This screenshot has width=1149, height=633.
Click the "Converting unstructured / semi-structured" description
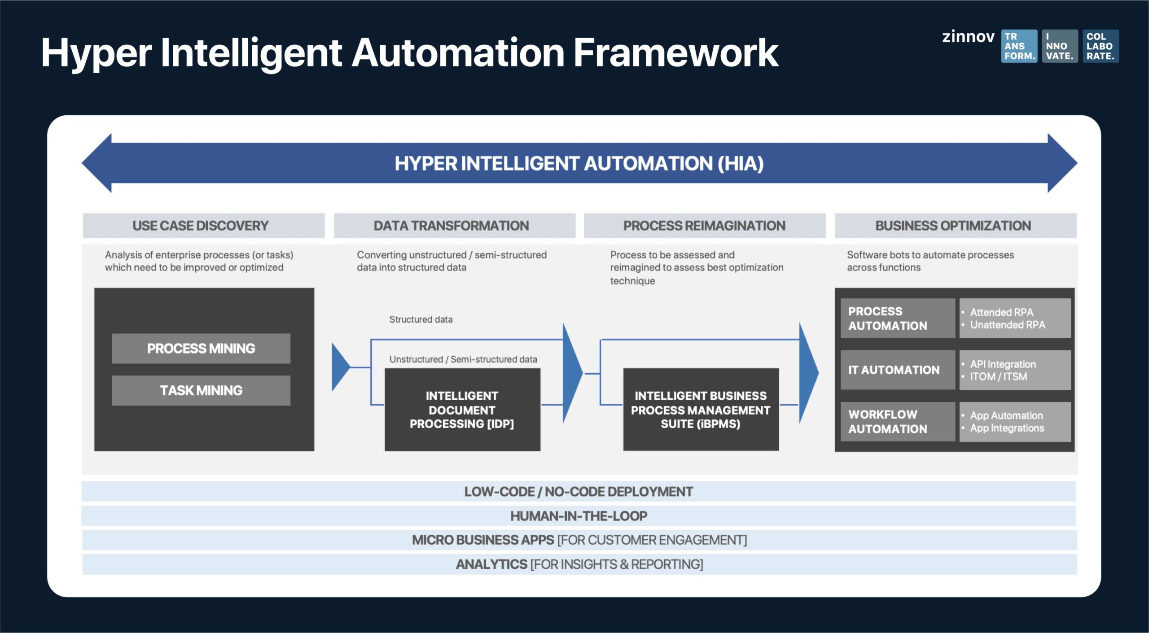[452, 261]
